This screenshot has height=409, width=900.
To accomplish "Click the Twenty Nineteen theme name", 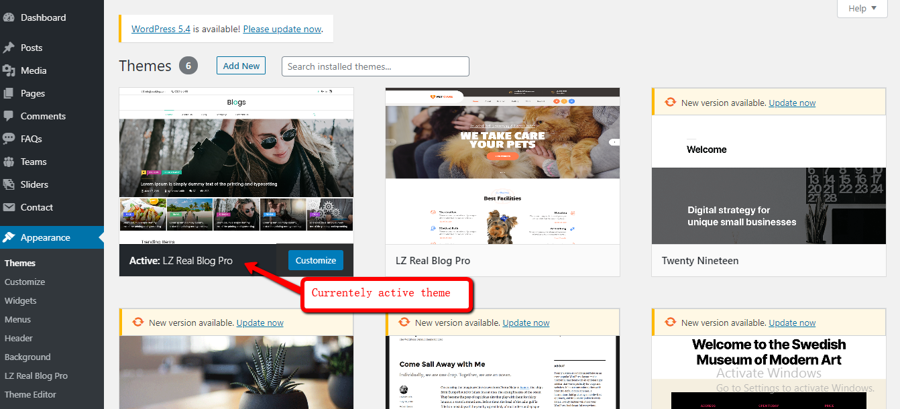I will coord(700,261).
